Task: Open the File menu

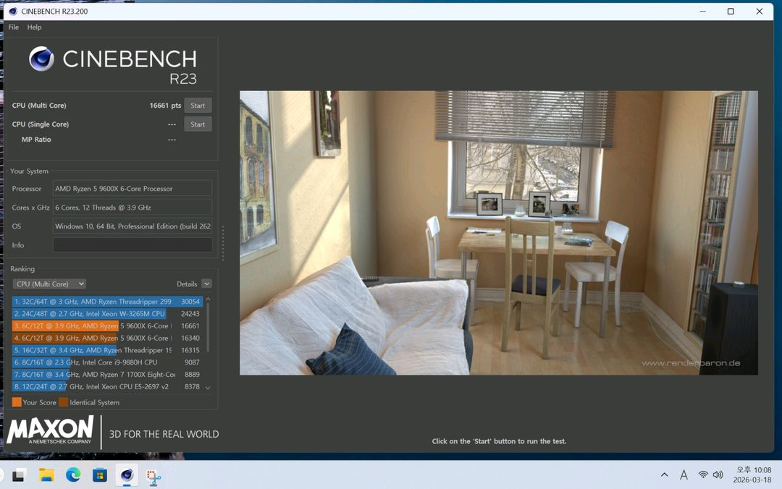Action: pos(14,27)
